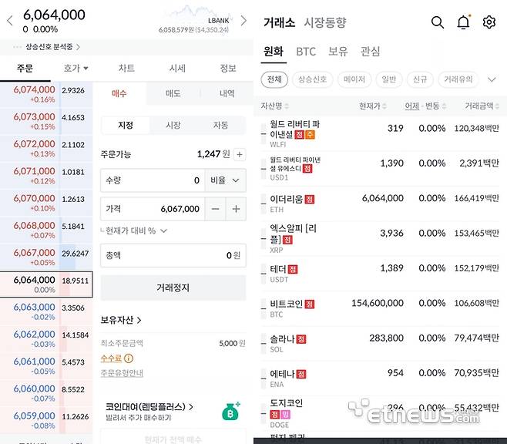
Task: Select current price 6,064,000 row
Action: click(46, 284)
